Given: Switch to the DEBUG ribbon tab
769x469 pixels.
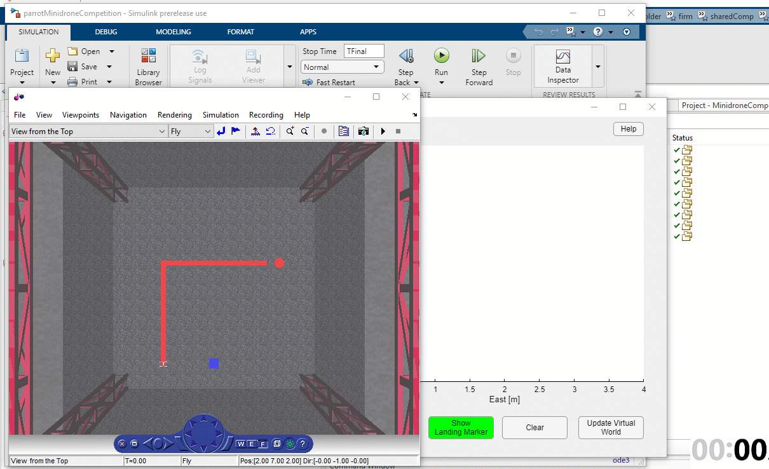Looking at the screenshot, I should click(x=106, y=32).
